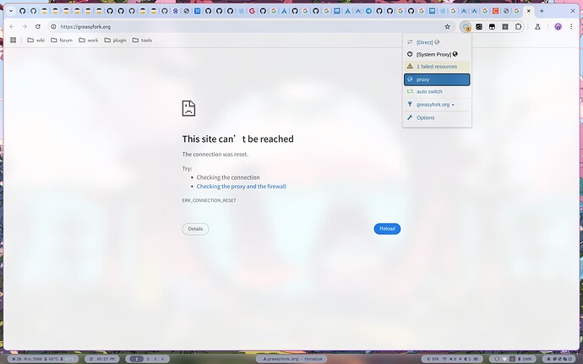The height and width of the screenshot is (364, 583).
Task: Open the work bookmarks folder
Action: point(89,41)
